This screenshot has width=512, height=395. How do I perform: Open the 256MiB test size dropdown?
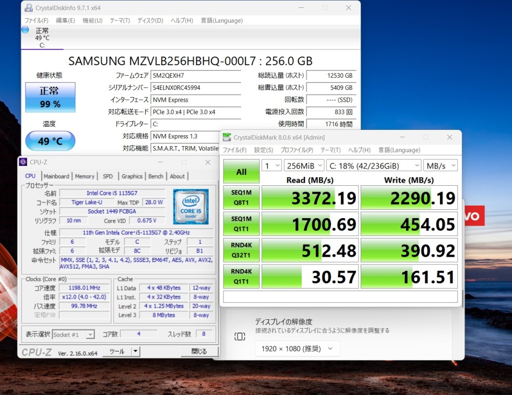click(303, 165)
